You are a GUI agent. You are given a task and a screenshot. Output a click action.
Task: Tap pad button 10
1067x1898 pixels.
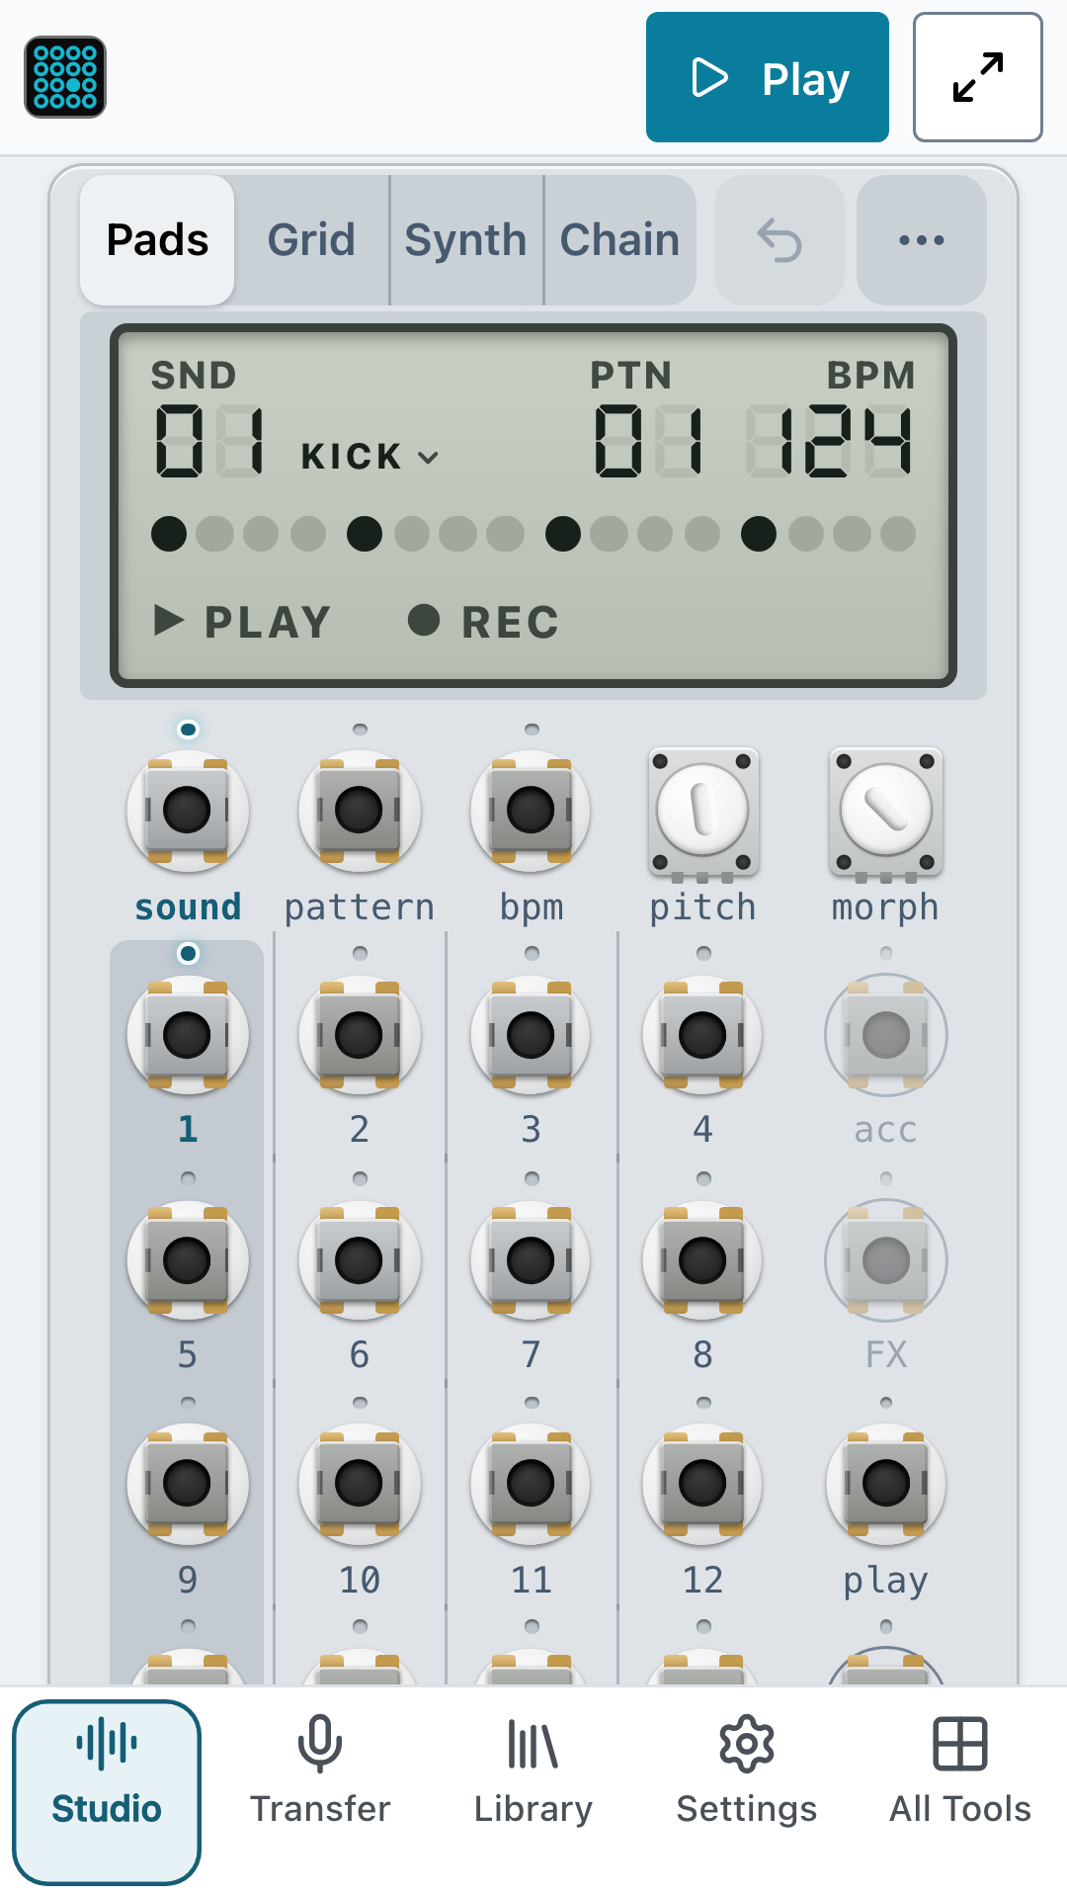(360, 1484)
